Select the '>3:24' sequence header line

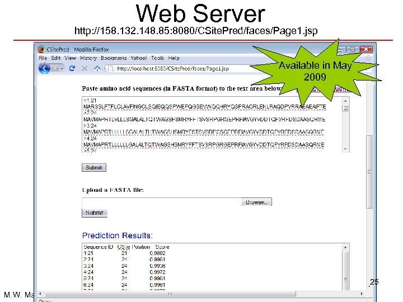click(x=90, y=126)
